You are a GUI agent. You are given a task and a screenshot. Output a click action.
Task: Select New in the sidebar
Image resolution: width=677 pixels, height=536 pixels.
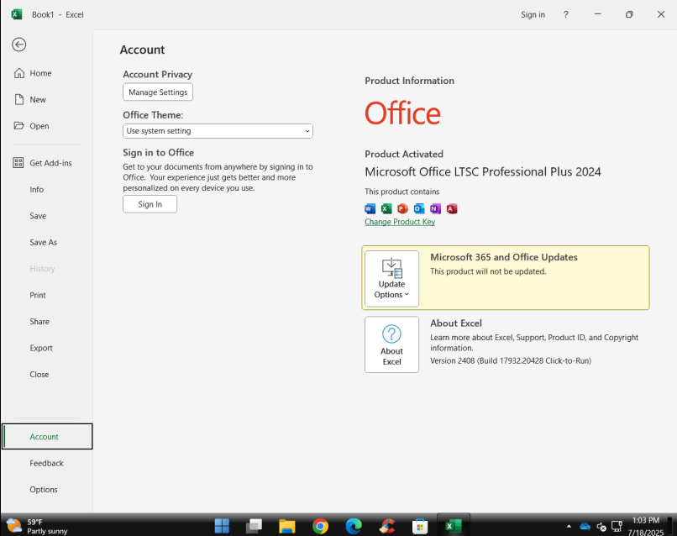click(38, 99)
